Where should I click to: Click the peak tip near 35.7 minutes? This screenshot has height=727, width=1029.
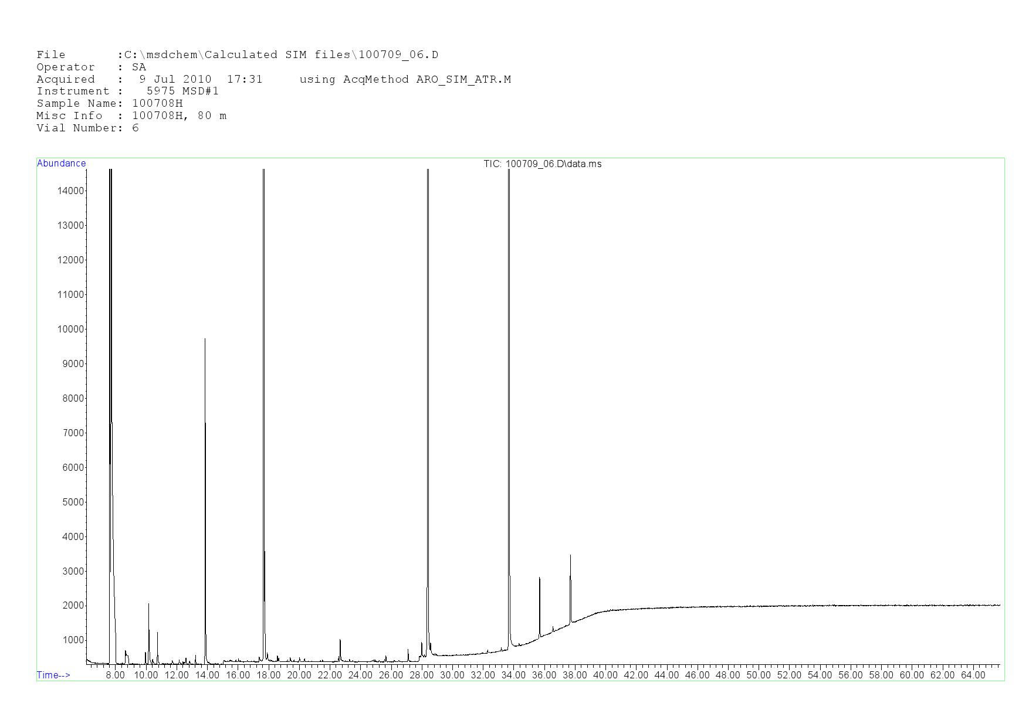tap(539, 578)
